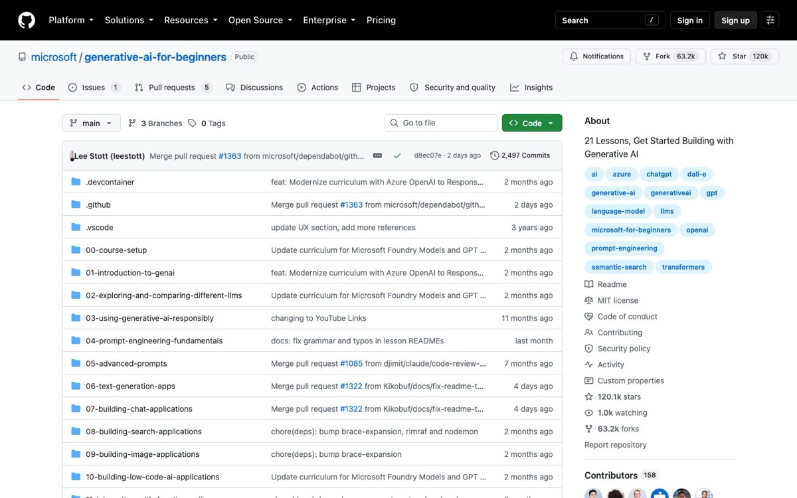Open the appearance settings icon in header

[770, 20]
